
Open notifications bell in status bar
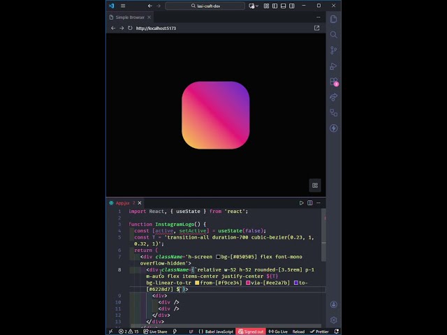pyautogui.click(x=337, y=332)
